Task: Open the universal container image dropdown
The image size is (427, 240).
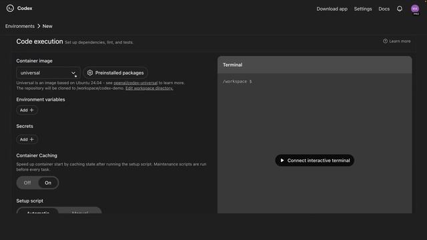Action: click(48, 73)
